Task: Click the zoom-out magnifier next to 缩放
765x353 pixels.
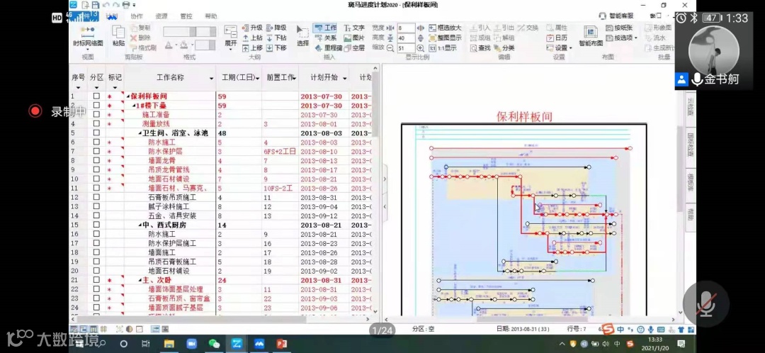Action: point(390,48)
